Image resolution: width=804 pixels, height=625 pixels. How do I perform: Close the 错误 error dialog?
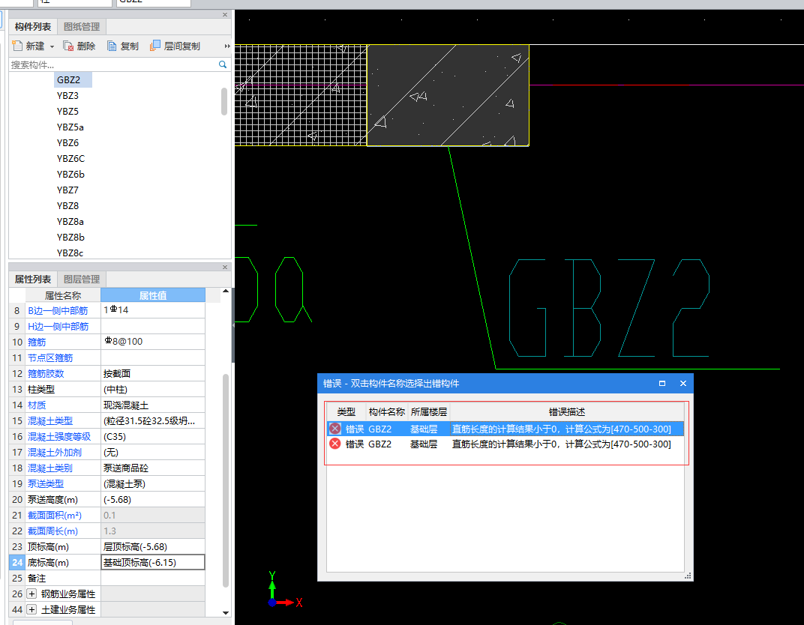[x=683, y=383]
